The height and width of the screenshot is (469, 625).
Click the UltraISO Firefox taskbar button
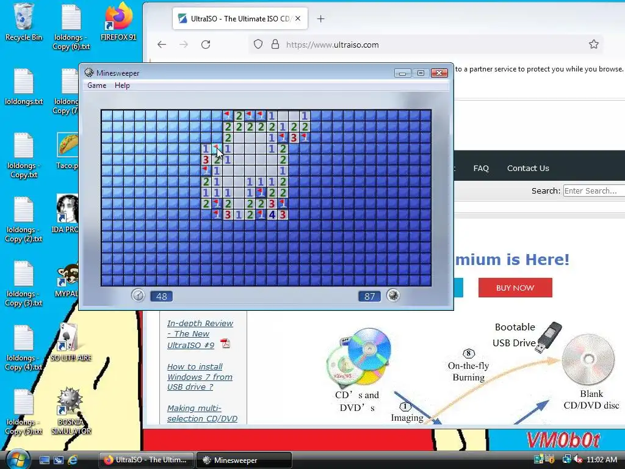tap(146, 460)
